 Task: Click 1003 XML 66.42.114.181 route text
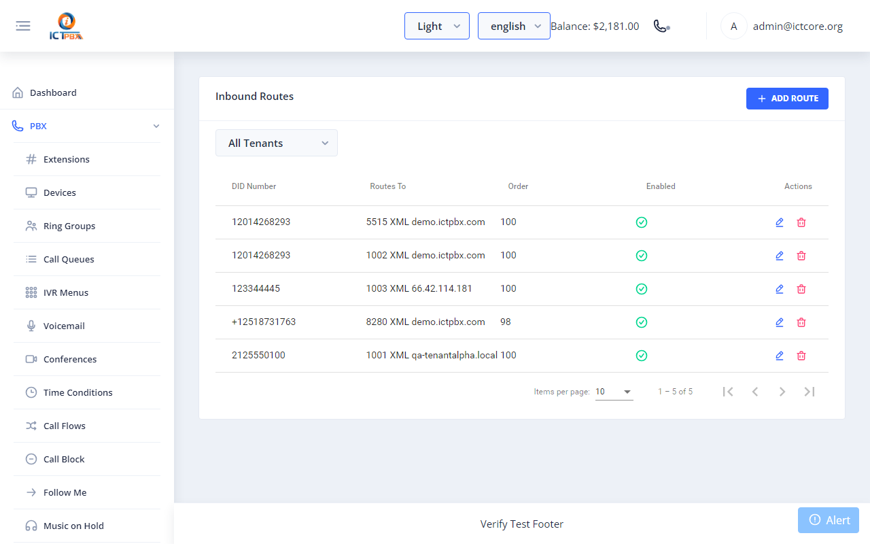(419, 288)
